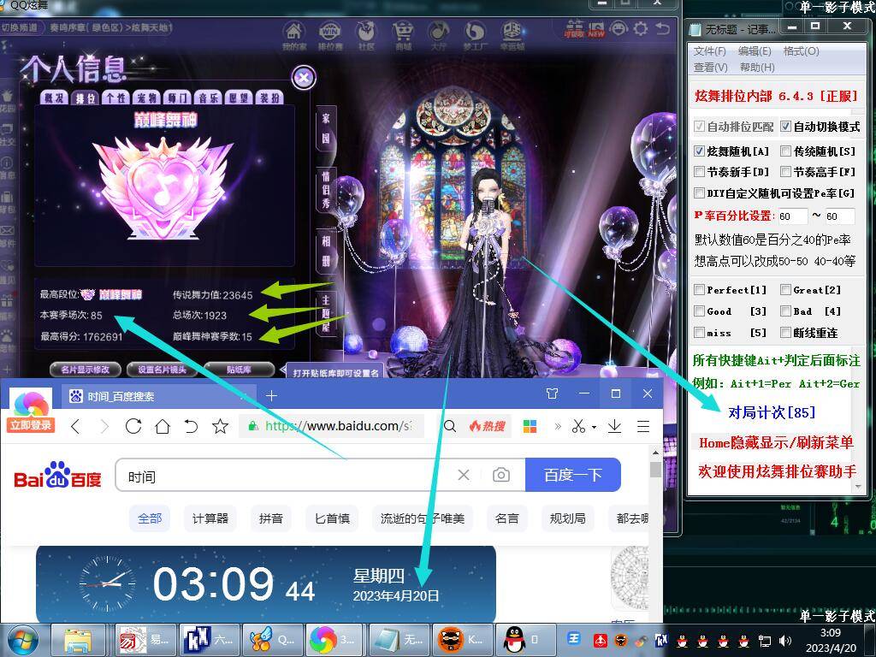
Task: Toggle 炫舞随机[A] checkbox
Action: (699, 151)
